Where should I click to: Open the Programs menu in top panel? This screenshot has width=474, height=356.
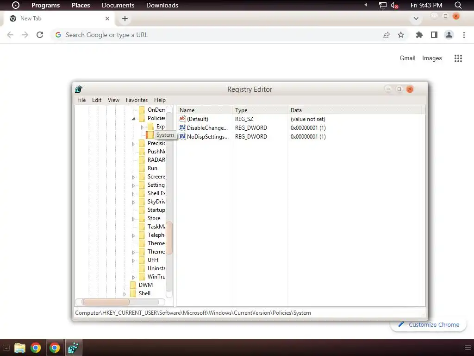46,5
